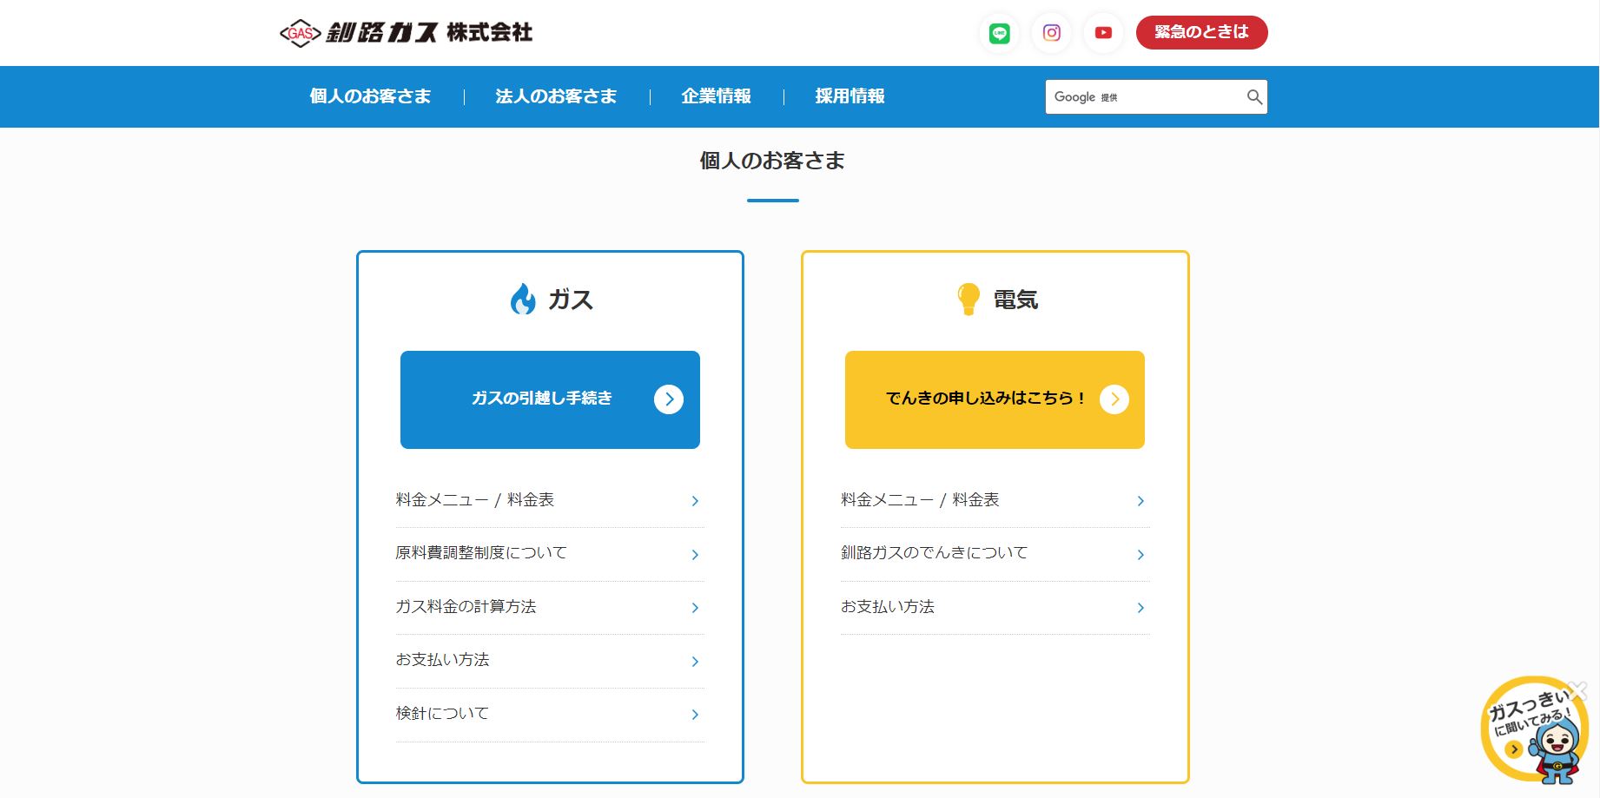Click the でんきの申し込みはこちら！ button
The width and height of the screenshot is (1600, 798).
(995, 399)
